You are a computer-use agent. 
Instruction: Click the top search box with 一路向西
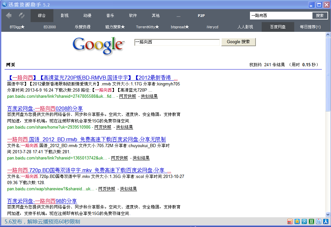pos(281,16)
